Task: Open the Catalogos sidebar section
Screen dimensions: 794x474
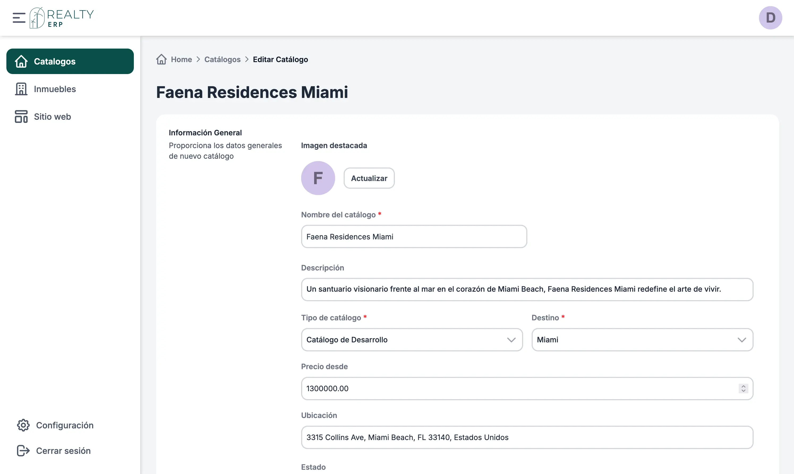Action: click(70, 61)
